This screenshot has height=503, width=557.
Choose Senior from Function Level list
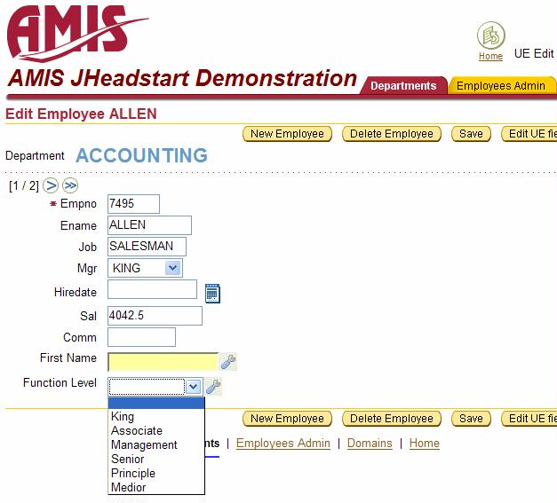coord(156,459)
